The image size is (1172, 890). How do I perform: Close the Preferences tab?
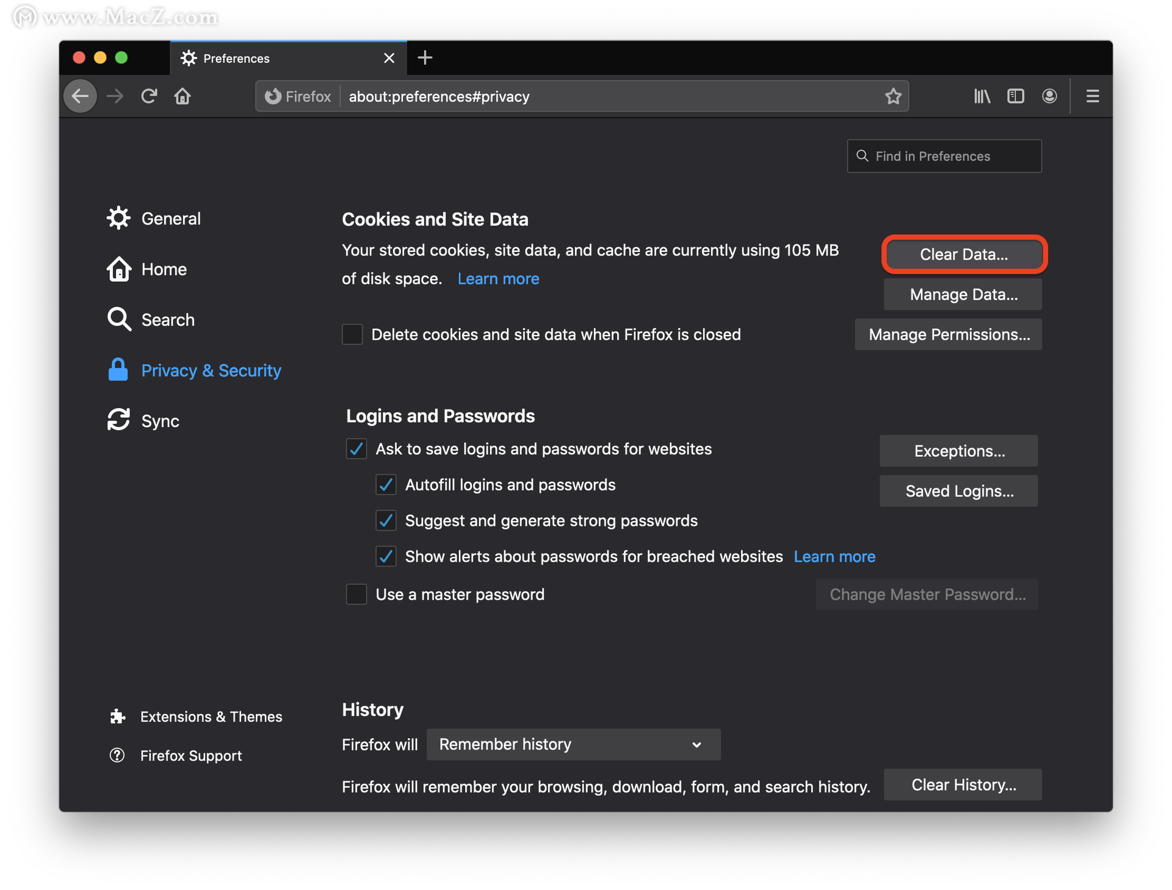click(x=389, y=58)
